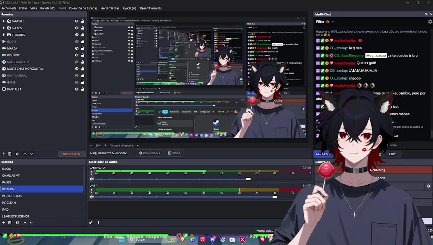Open GAMEFACTOR audio options three-dots

[x=91, y=173]
